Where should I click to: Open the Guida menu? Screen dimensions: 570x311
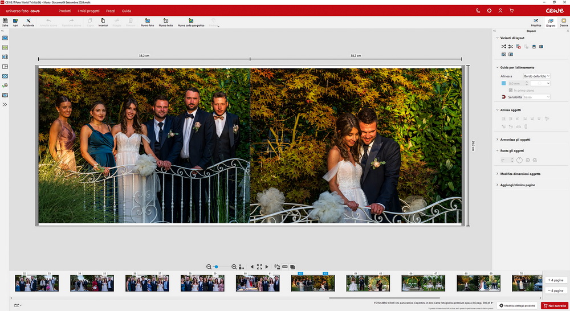[127, 11]
